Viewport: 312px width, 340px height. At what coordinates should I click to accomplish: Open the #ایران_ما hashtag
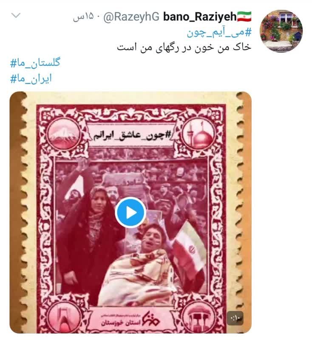coord(31,79)
